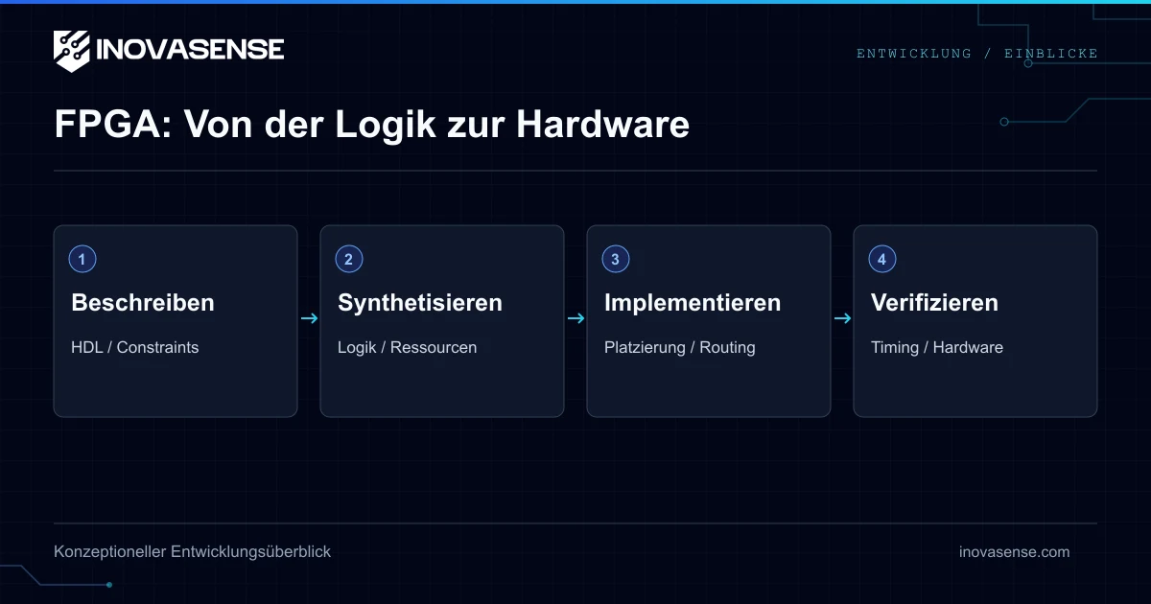This screenshot has height=604, width=1151.
Task: Click the number 2 step badge
Action: coord(349,259)
